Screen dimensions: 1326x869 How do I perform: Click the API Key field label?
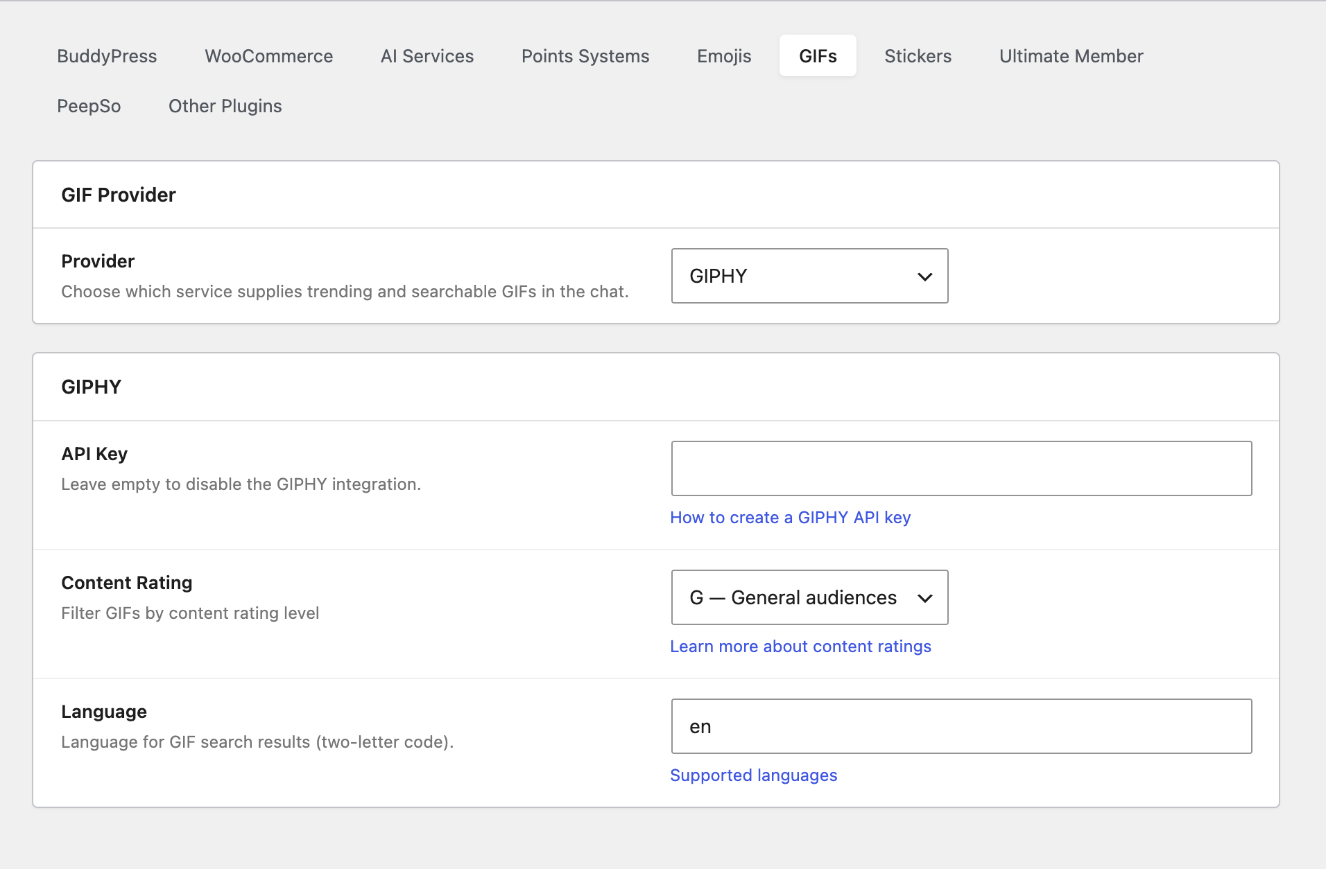(x=94, y=454)
